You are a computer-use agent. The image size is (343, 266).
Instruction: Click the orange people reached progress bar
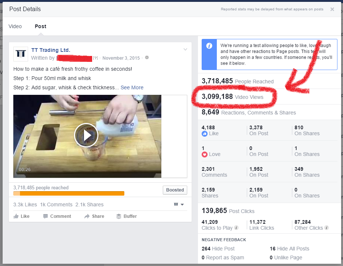coord(68,193)
